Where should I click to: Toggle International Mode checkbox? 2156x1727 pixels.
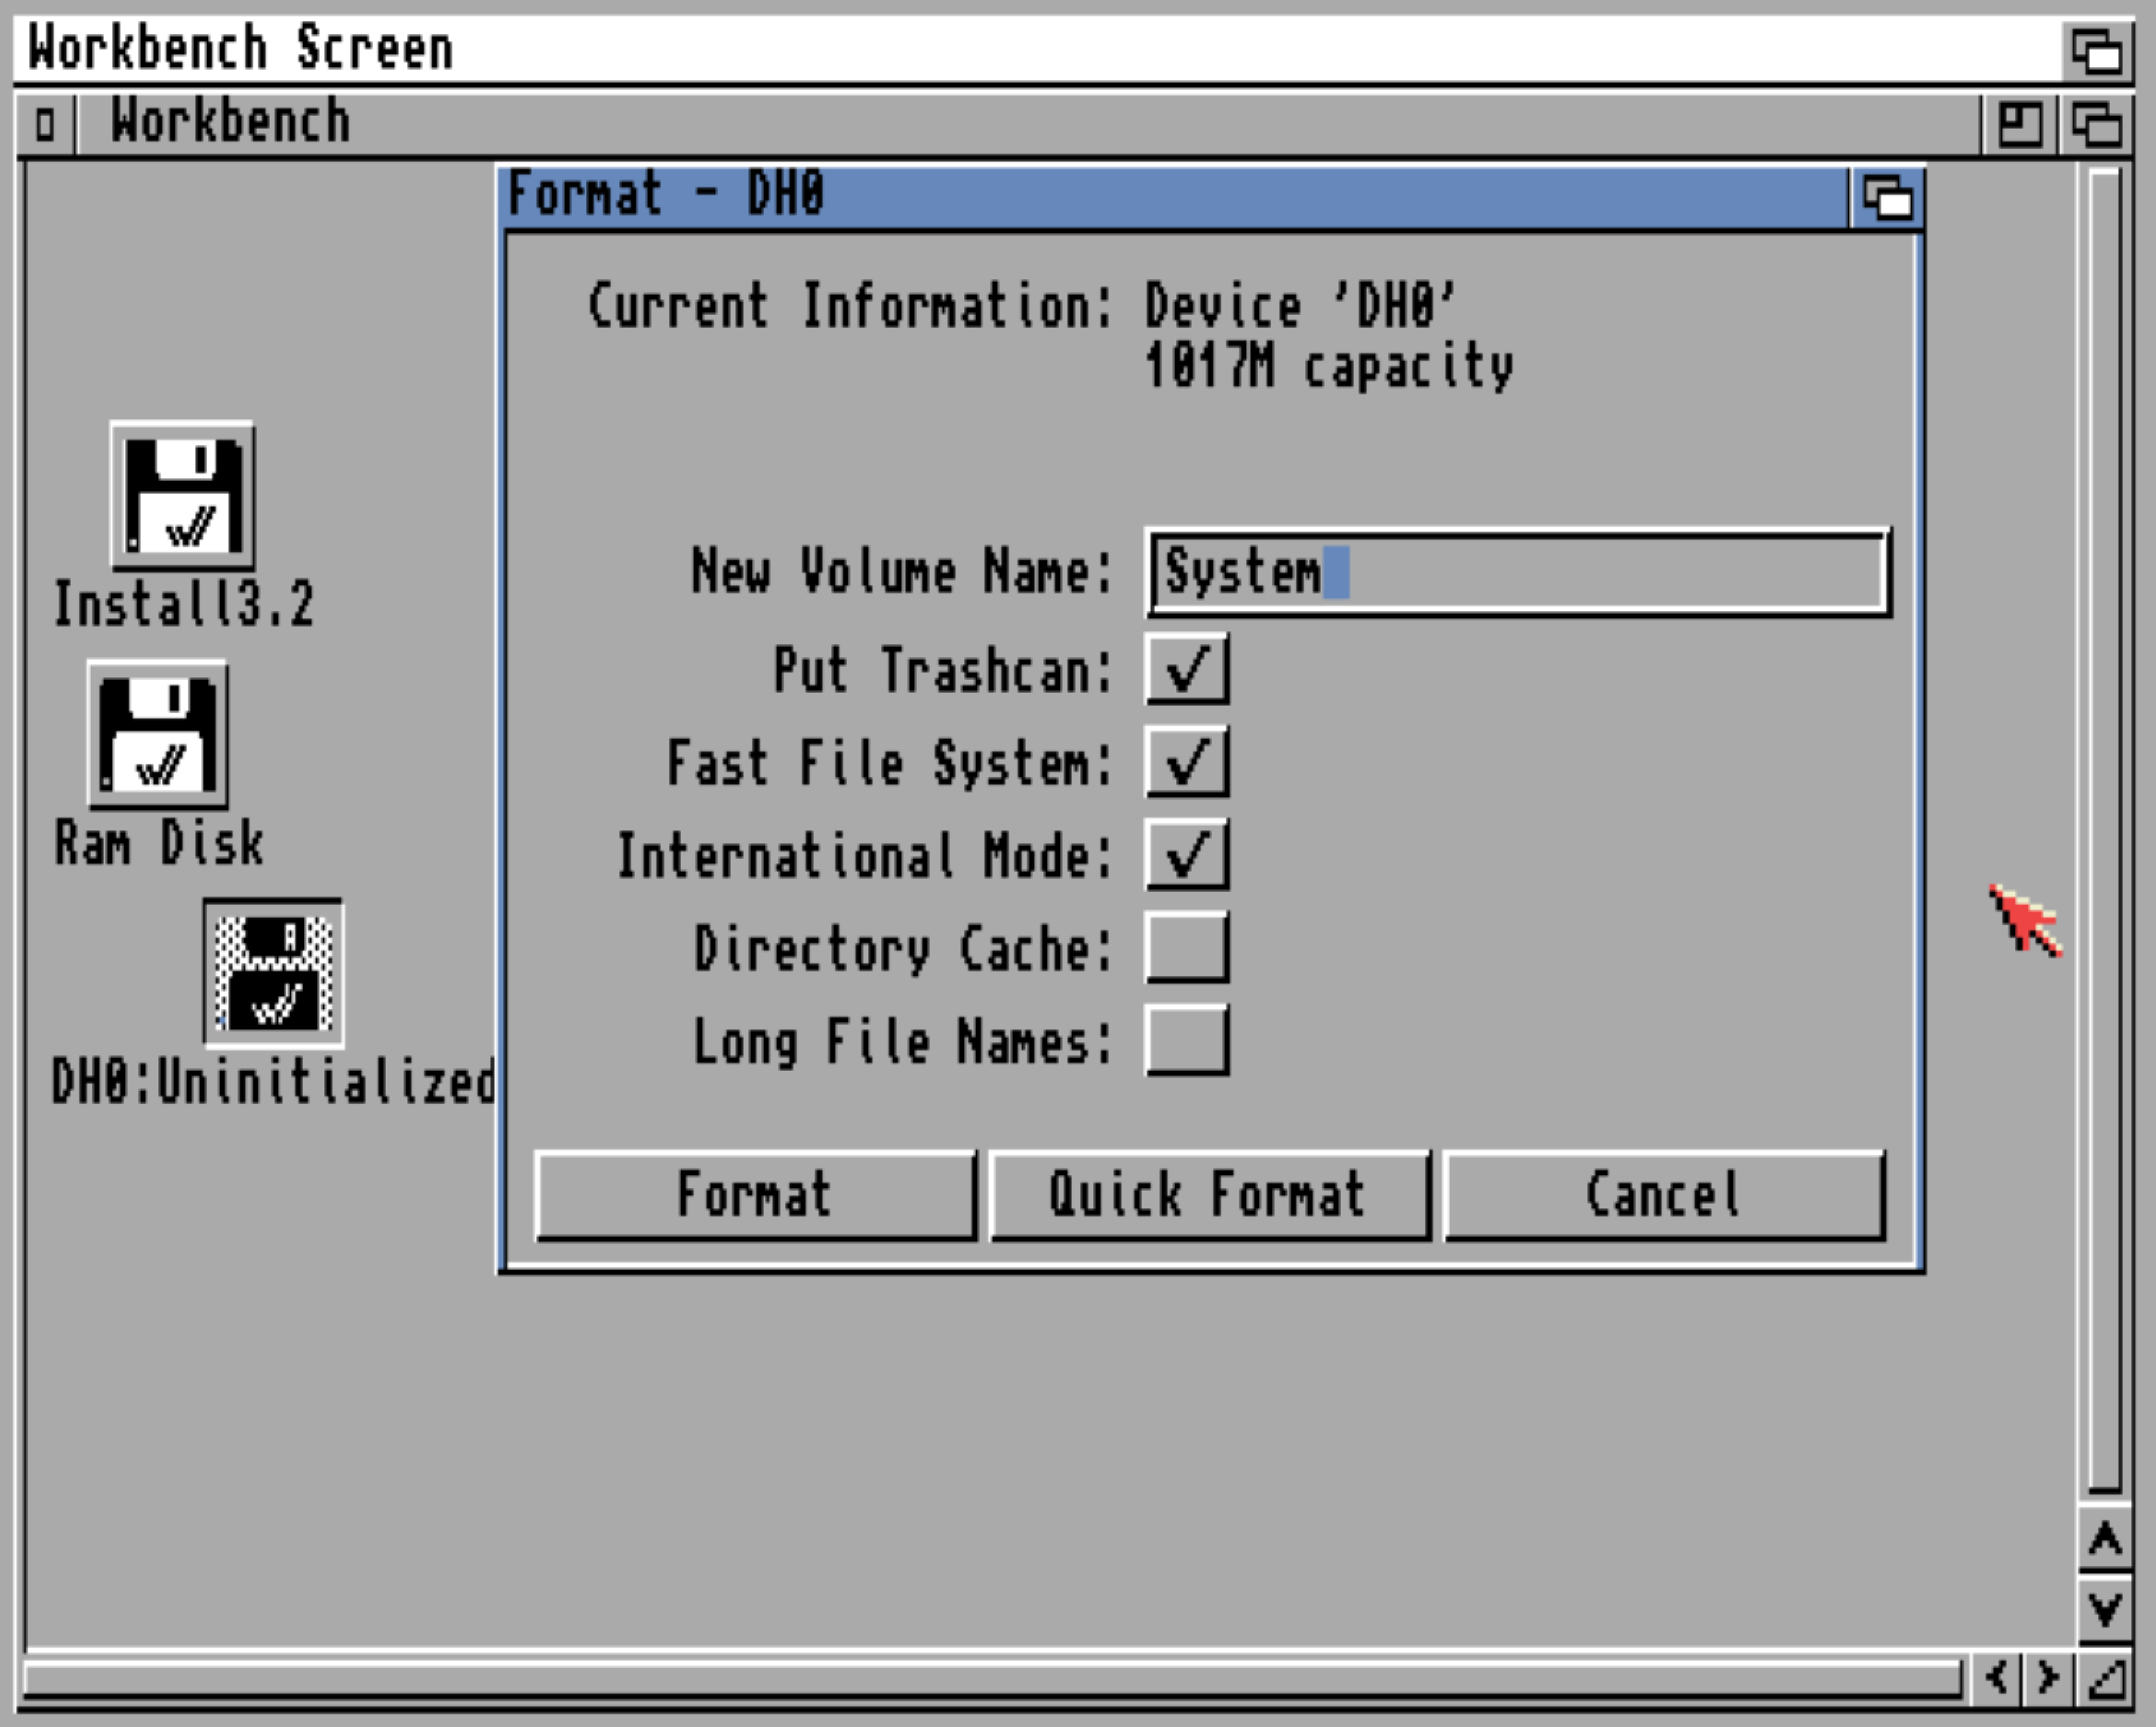(x=1187, y=855)
